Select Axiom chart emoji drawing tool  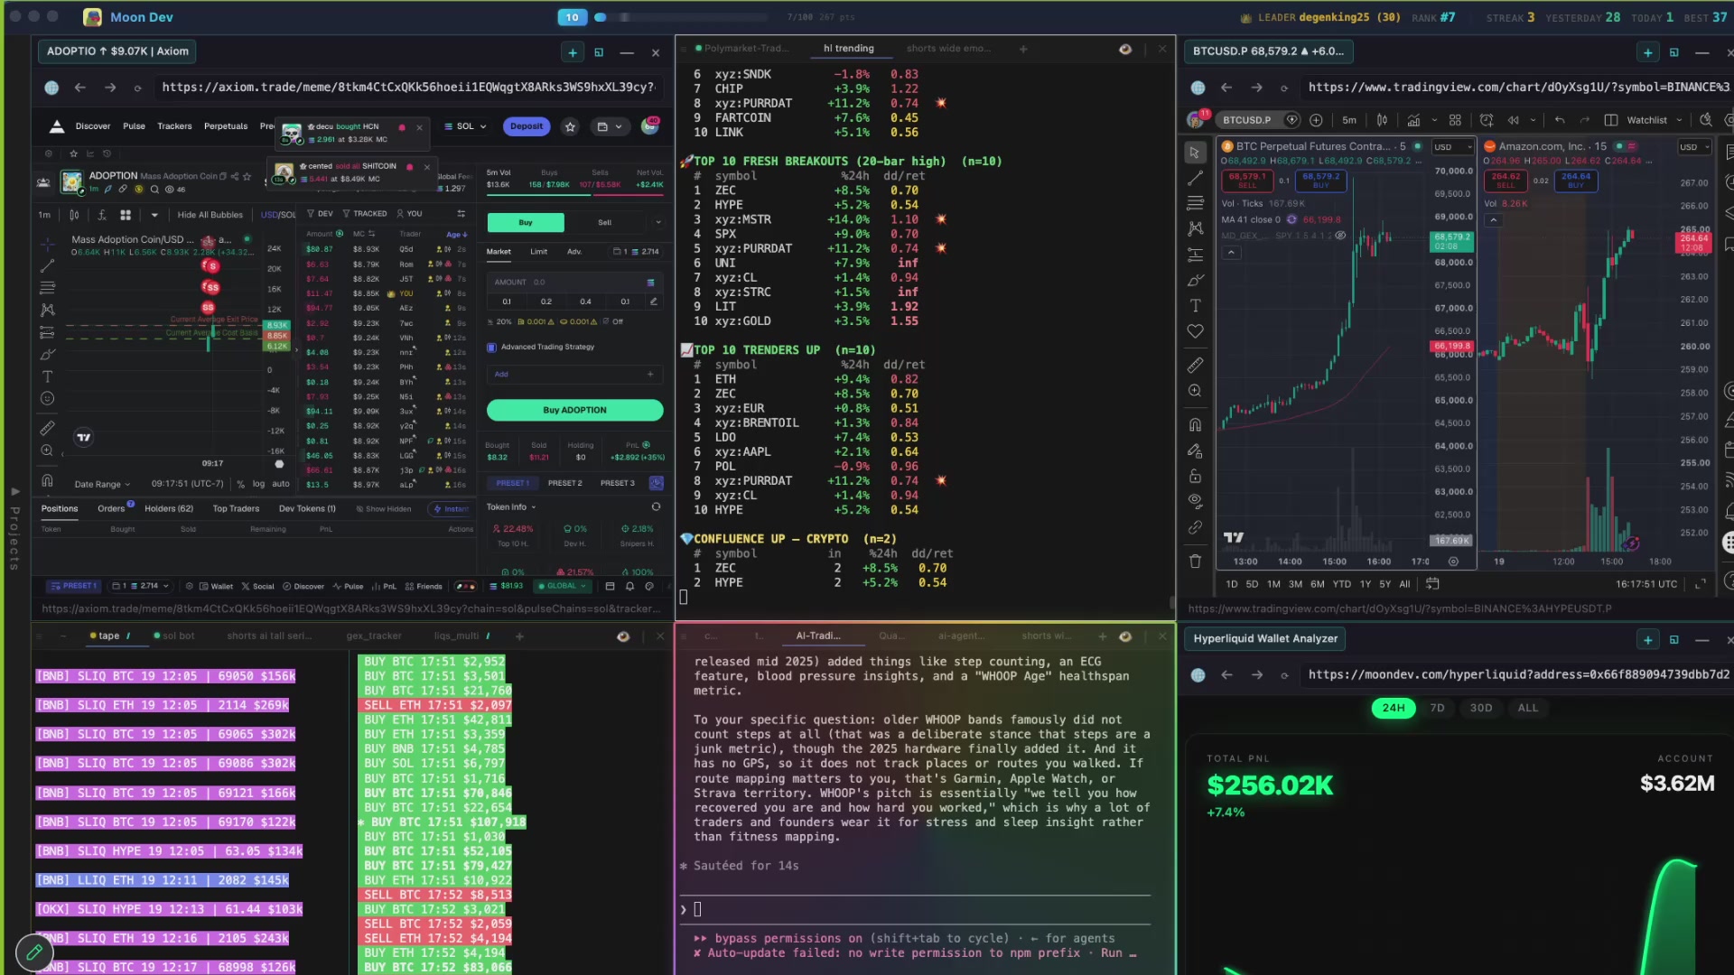click(48, 398)
